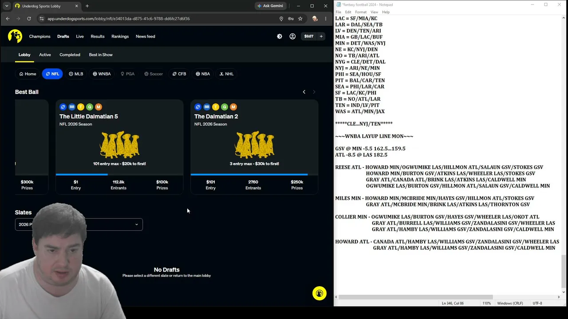This screenshot has height=319, width=568.
Task: Show next Best Ball contests arrow
Action: click(x=314, y=92)
